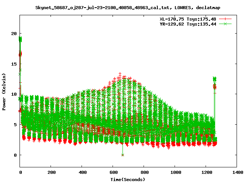This screenshot has height=183, width=245.
Task: Click y-axis tick label 5
Action: click(x=15, y=125)
